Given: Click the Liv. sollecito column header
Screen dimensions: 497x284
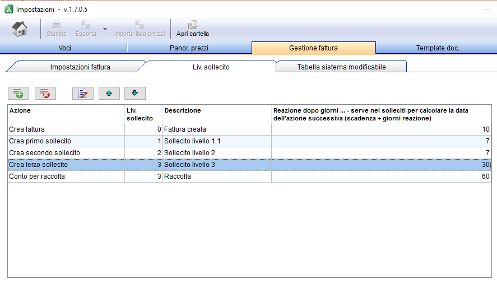Looking at the screenshot, I should tap(143, 114).
